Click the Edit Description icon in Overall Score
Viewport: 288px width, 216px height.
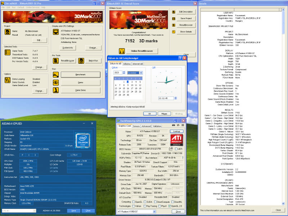pyautogui.click(x=174, y=12)
